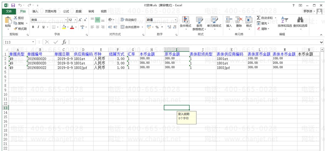The width and height of the screenshot is (325, 151).
Task: Redo the last action
Action: pyautogui.click(x=29, y=5)
